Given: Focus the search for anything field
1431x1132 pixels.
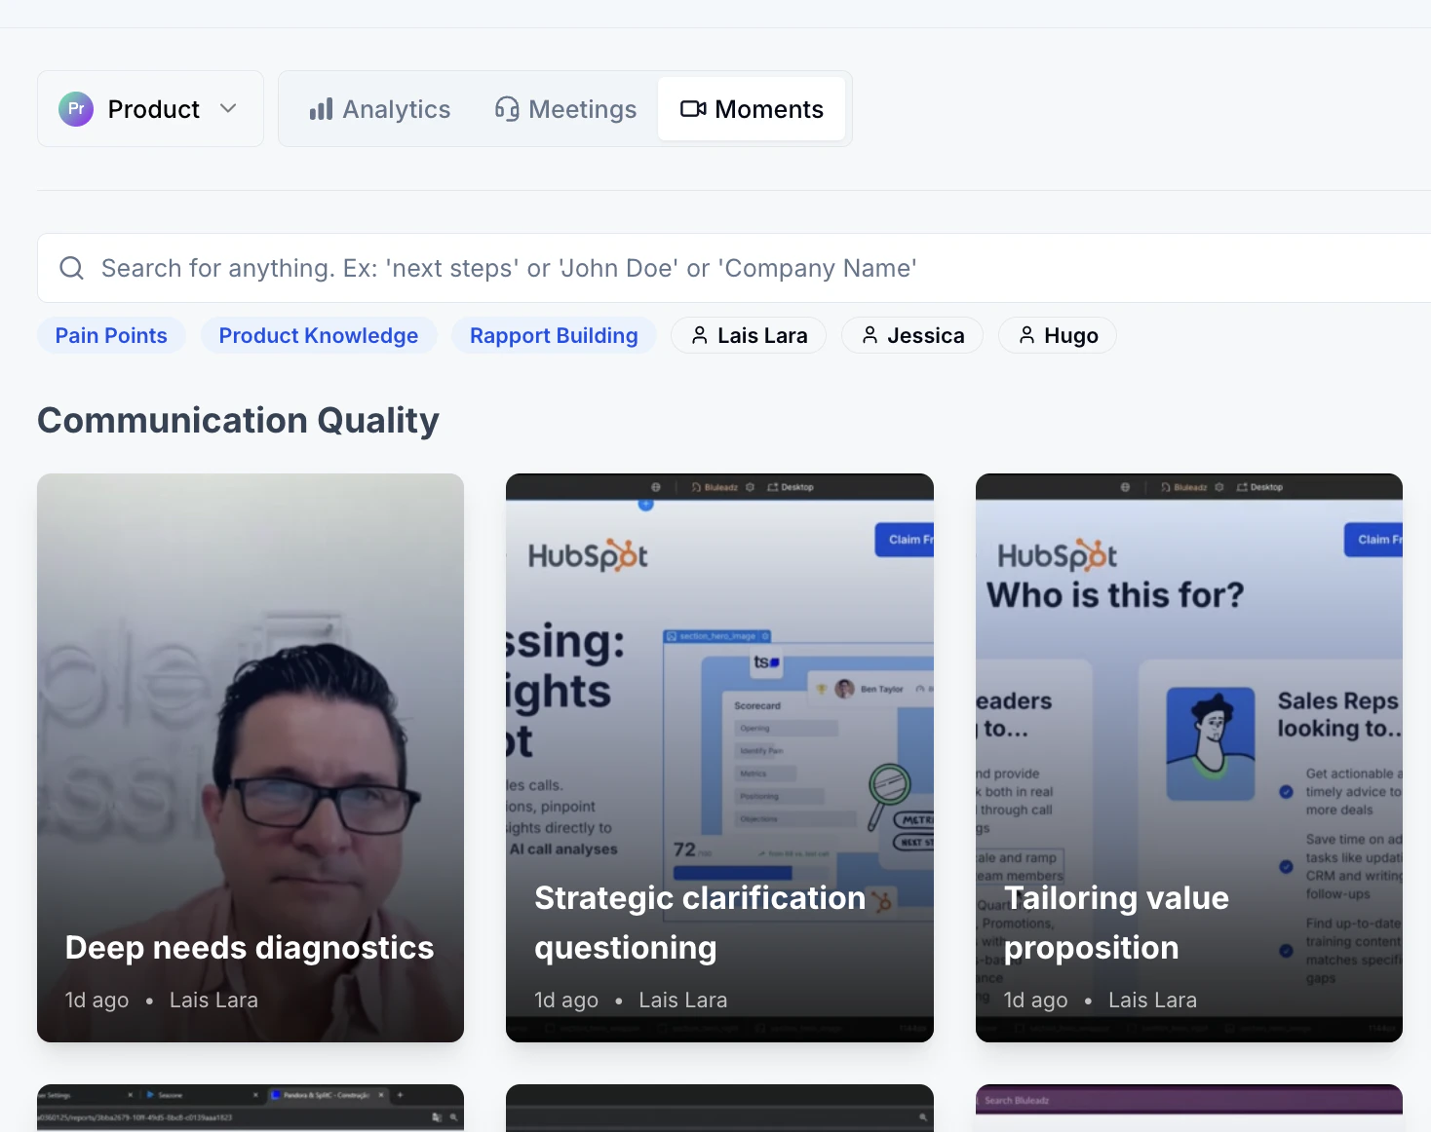Looking at the screenshot, I should click(x=734, y=268).
